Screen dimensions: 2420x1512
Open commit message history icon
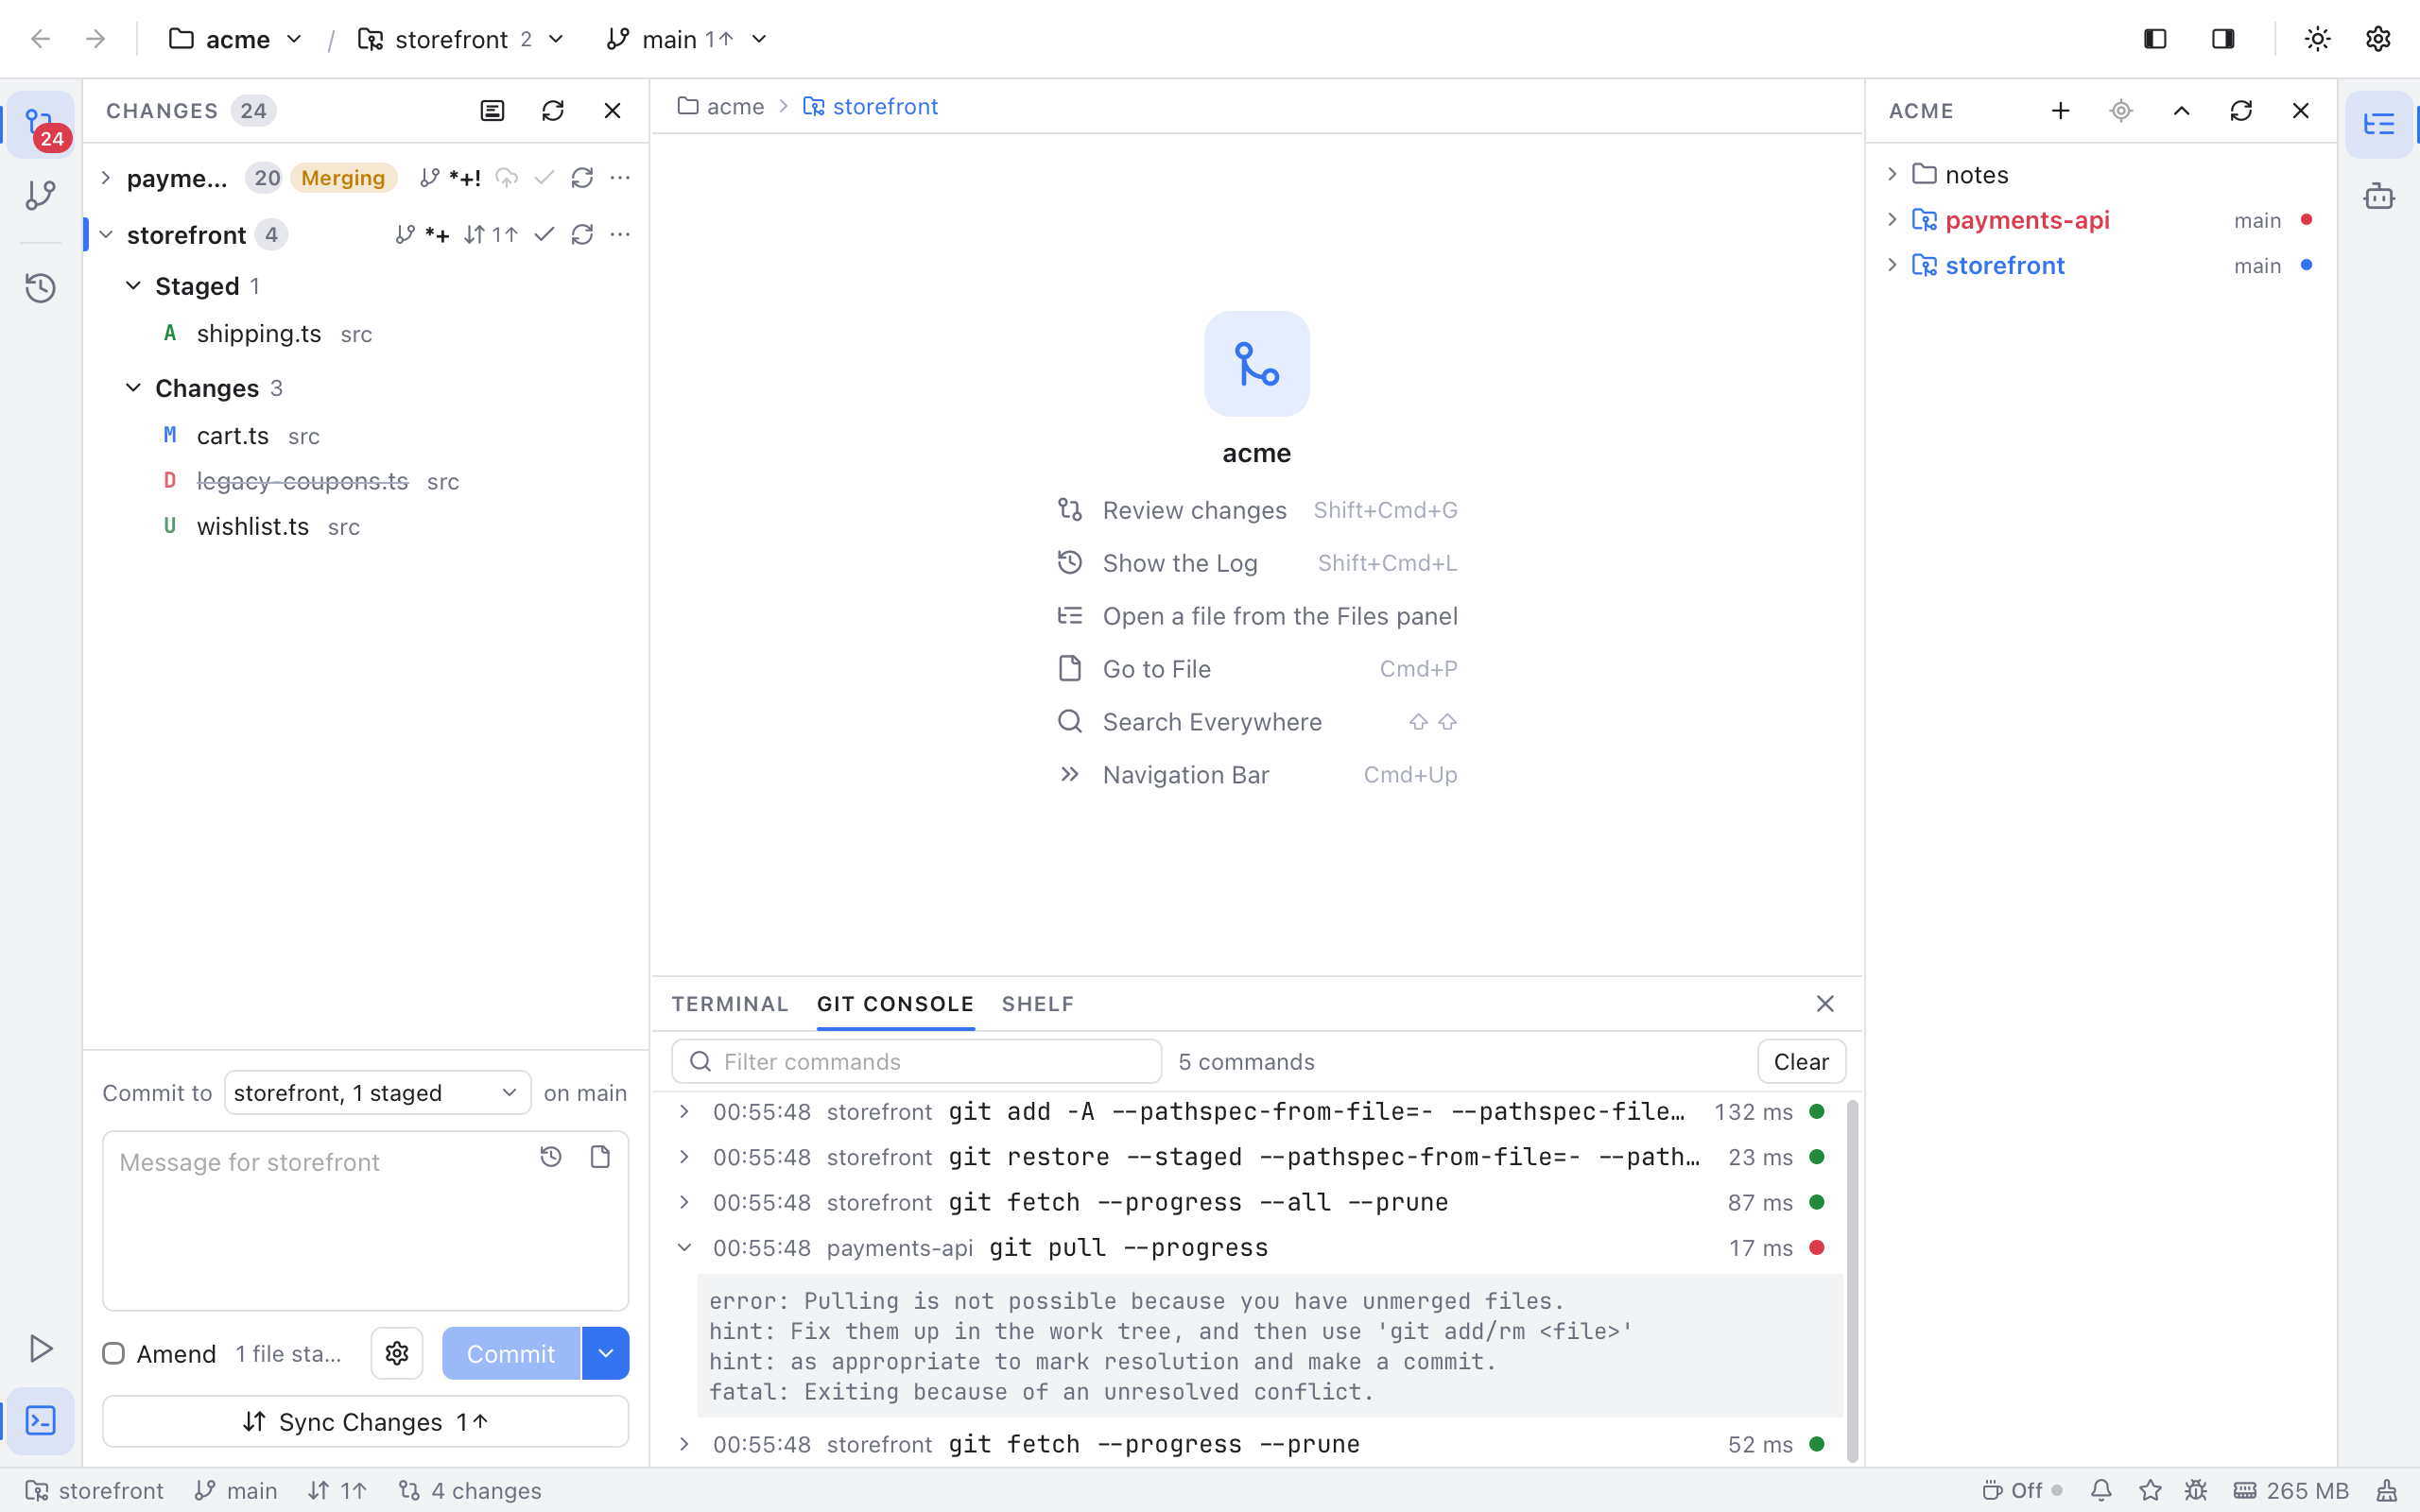(551, 1157)
